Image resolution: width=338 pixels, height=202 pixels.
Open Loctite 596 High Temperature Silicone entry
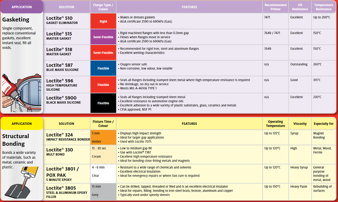[62, 85]
